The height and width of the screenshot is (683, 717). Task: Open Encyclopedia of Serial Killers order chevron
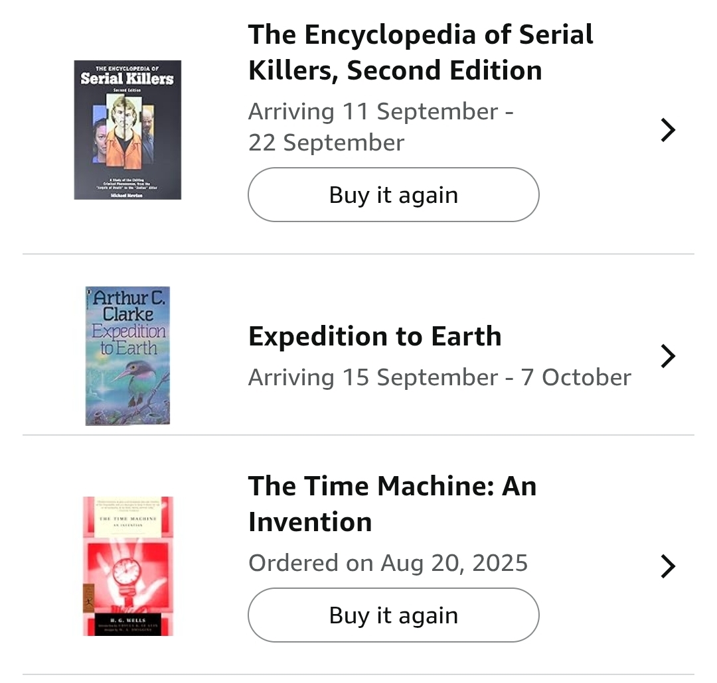coord(668,130)
